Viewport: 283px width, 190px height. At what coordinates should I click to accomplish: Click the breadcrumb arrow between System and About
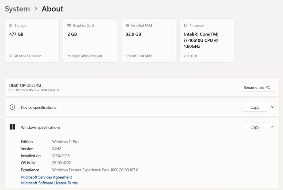click(x=36, y=9)
